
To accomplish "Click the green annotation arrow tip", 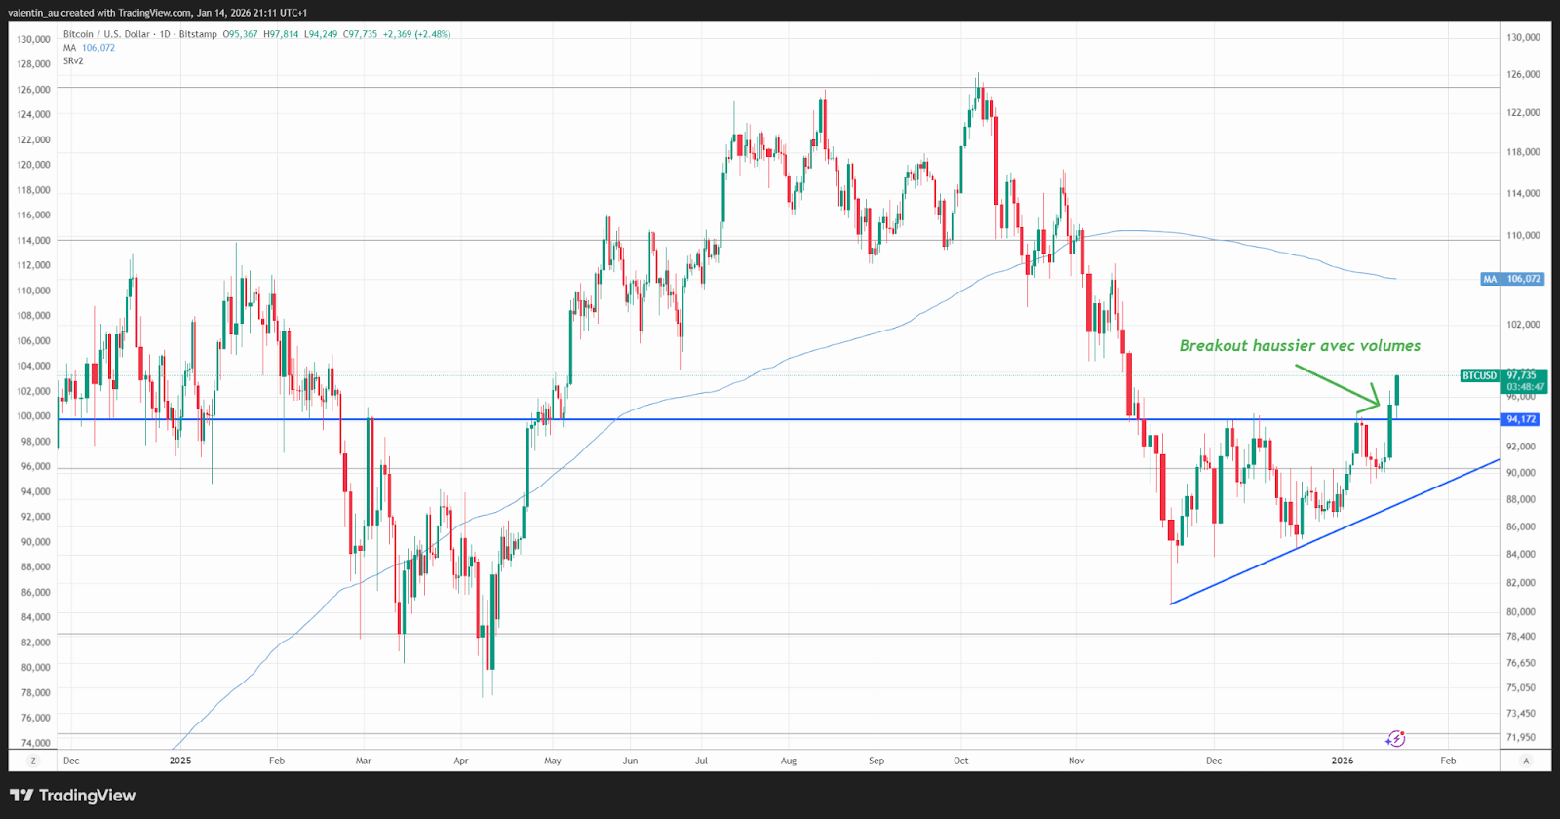I will click(1380, 403).
